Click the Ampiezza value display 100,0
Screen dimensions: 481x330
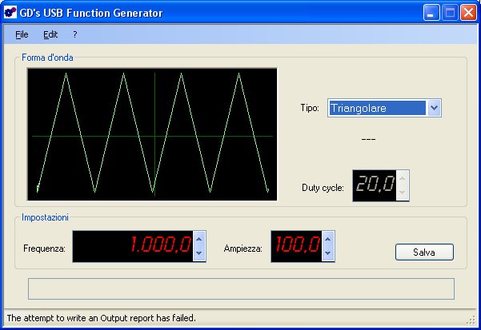coord(296,246)
